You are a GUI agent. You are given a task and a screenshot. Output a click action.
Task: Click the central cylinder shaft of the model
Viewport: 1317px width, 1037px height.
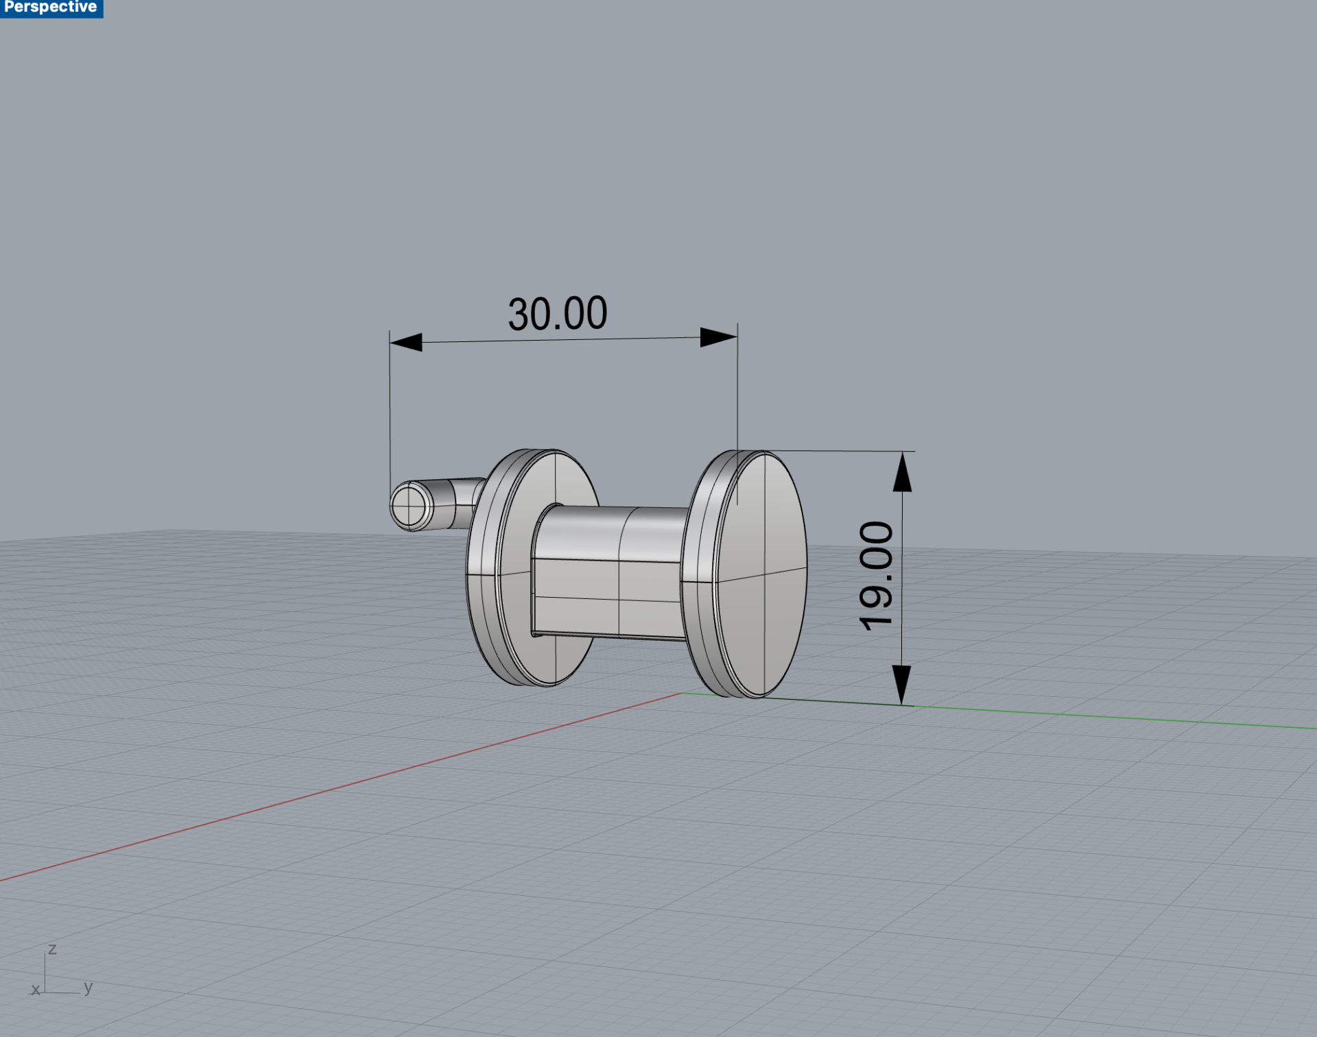(609, 572)
